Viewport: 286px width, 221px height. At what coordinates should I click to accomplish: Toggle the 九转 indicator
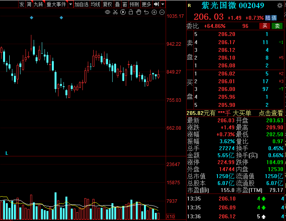click(39, 4)
